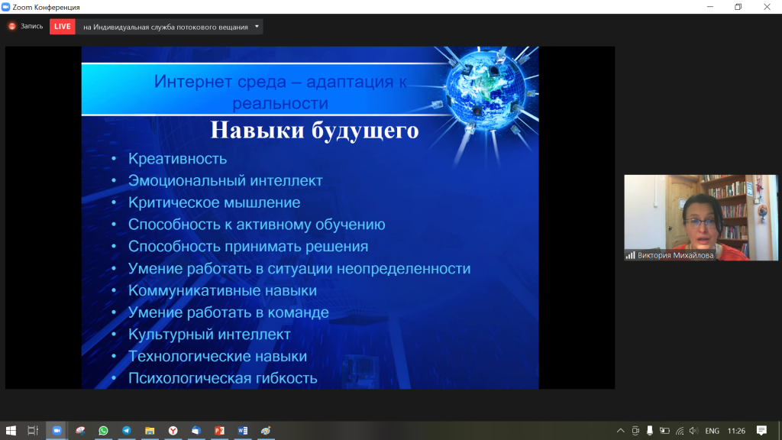
Task: Launch Yandex Browser from the taskbar
Action: click(173, 431)
